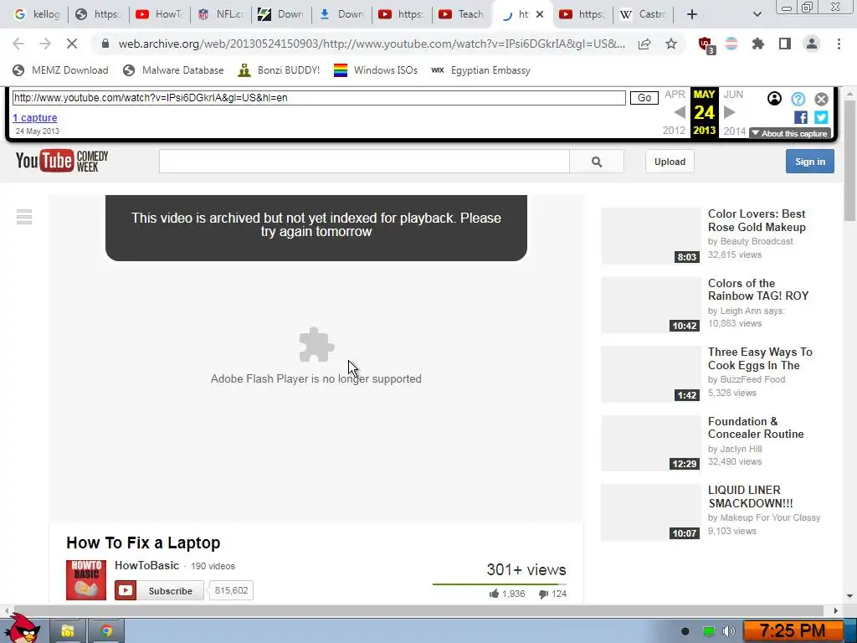Open Chrome profile avatar

(x=812, y=44)
